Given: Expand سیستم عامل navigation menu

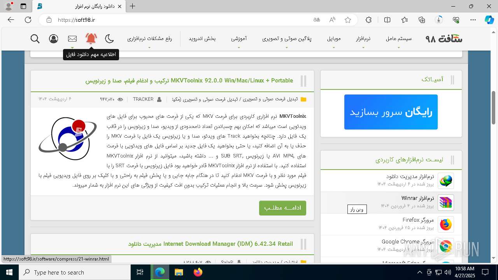Looking at the screenshot, I should tap(399, 38).
